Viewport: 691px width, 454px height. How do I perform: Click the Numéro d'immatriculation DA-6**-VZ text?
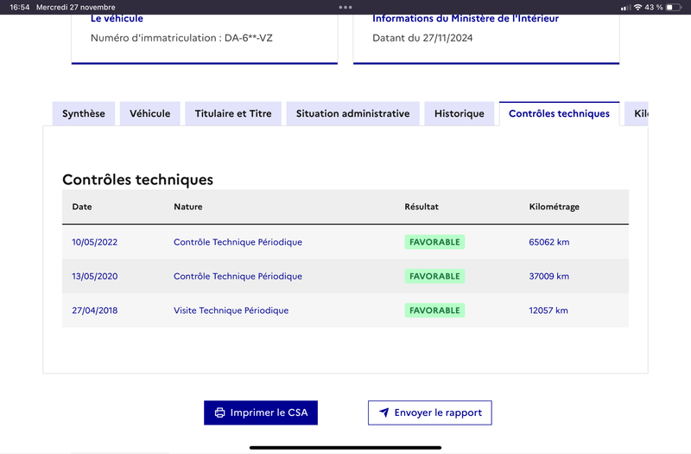(x=181, y=38)
